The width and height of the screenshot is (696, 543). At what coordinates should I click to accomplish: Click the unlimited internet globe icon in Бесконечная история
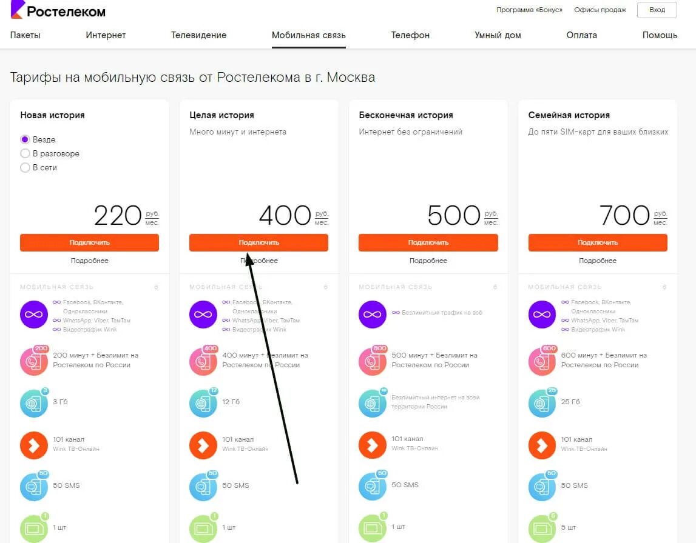[373, 403]
